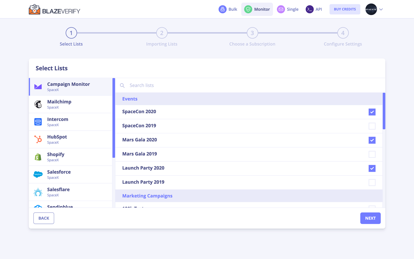Open the API navigation tab
The width and height of the screenshot is (414, 259).
pyautogui.click(x=314, y=9)
